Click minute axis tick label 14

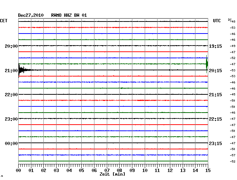coord(195,171)
